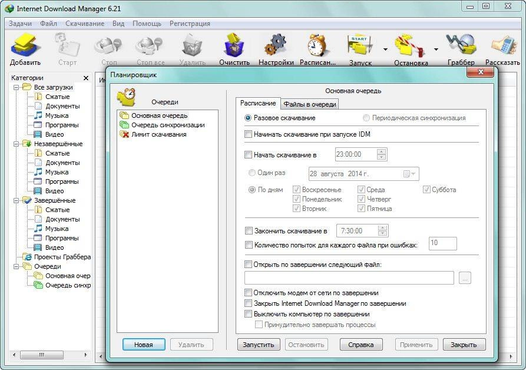Click the end time 7:30:00 spinner

tap(382, 231)
